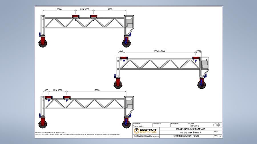Select the 10000 dimension on bottom crane

[97, 90]
